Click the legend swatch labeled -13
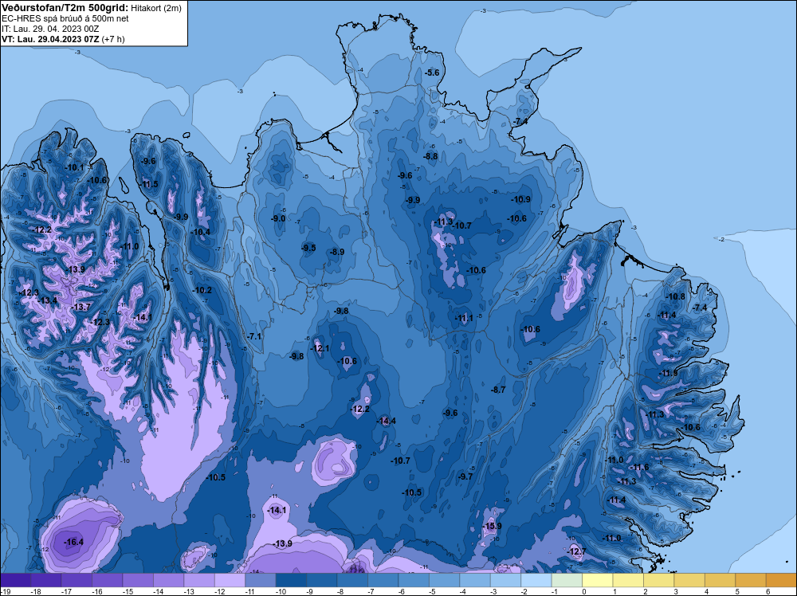Image resolution: width=797 pixels, height=596 pixels. point(199,580)
